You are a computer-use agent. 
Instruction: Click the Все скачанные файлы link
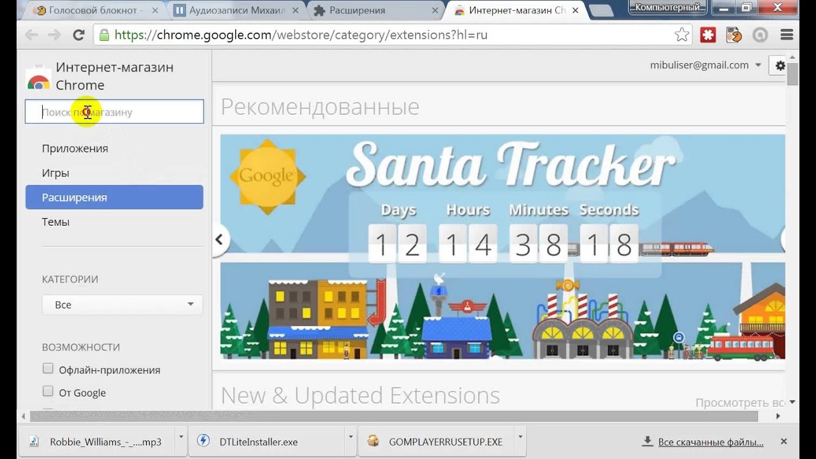[711, 442]
